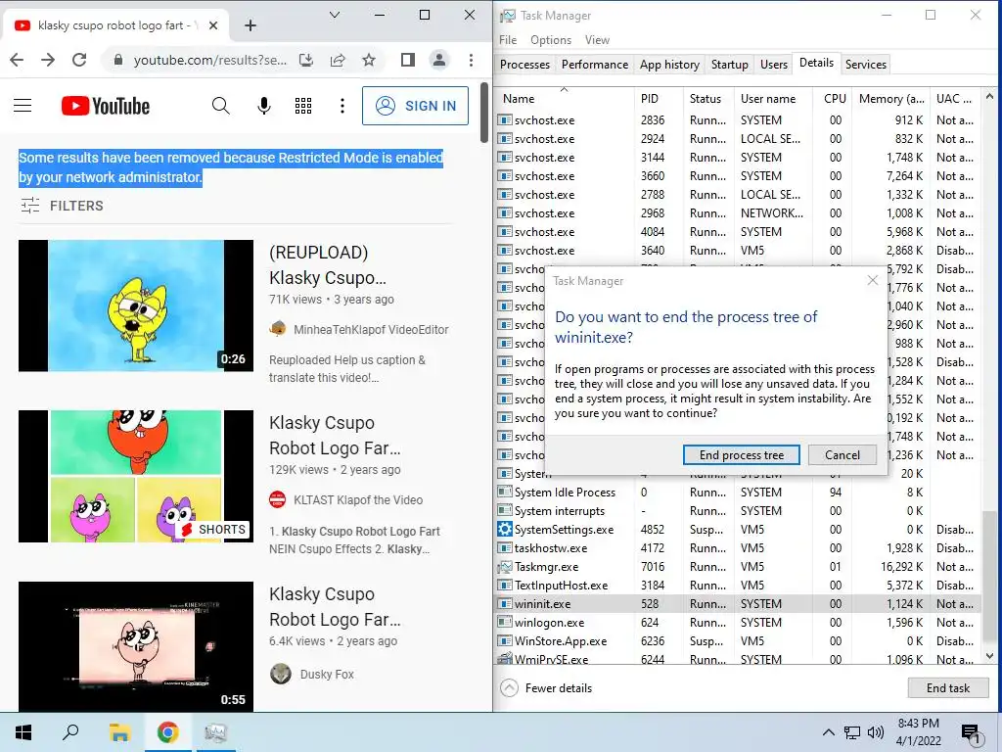
Task: Select the TextInputHost.exe process row
Action: coord(738,586)
